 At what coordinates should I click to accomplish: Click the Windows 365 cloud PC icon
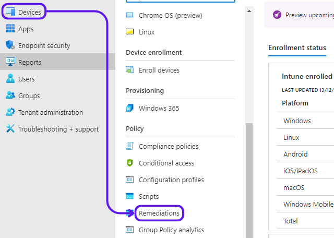click(130, 108)
